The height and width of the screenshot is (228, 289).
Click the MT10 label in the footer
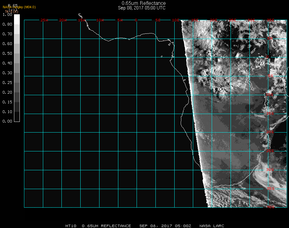pos(71,226)
